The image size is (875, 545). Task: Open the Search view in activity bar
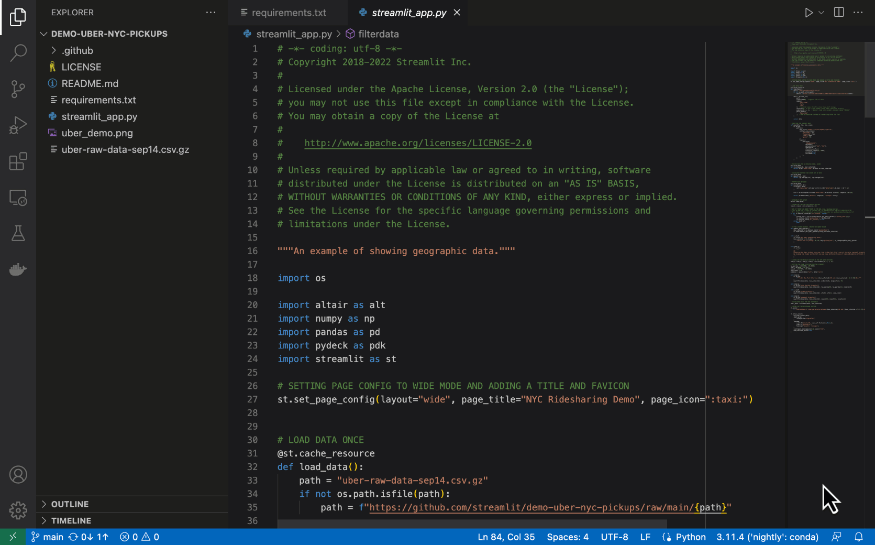coord(18,52)
